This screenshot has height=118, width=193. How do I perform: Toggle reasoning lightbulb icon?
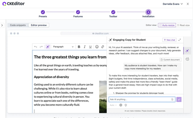(x=126, y=105)
